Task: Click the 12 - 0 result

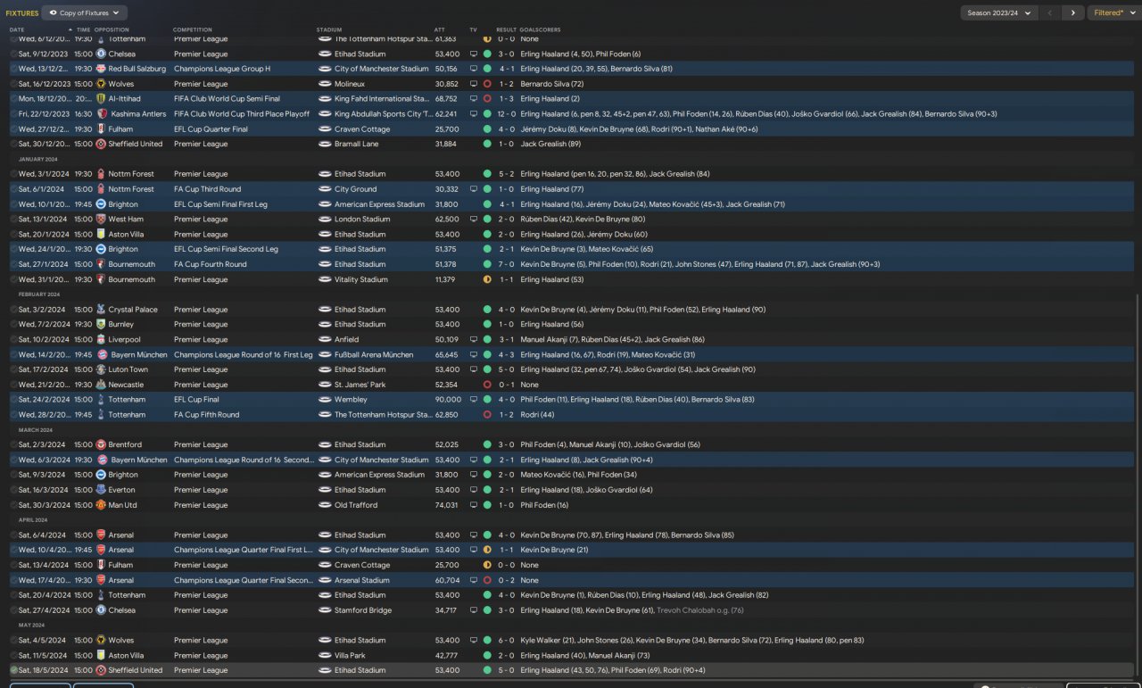Action: pyautogui.click(x=507, y=114)
